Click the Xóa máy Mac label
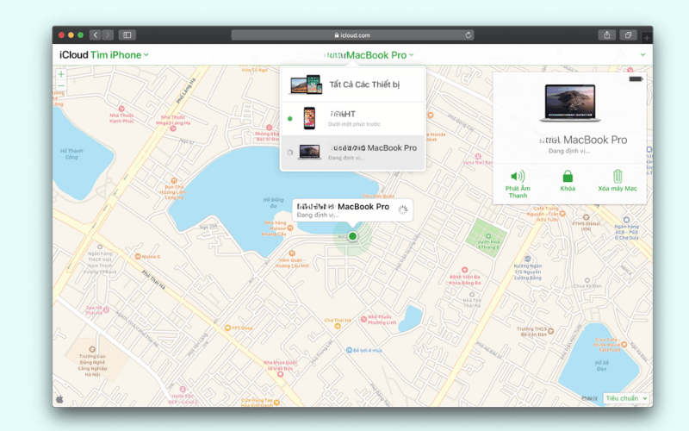Image resolution: width=689 pixels, height=431 pixels. pos(618,188)
